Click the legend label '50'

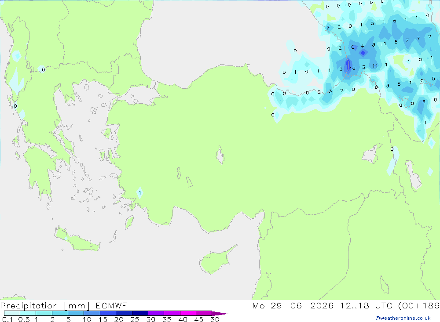click(x=215, y=319)
